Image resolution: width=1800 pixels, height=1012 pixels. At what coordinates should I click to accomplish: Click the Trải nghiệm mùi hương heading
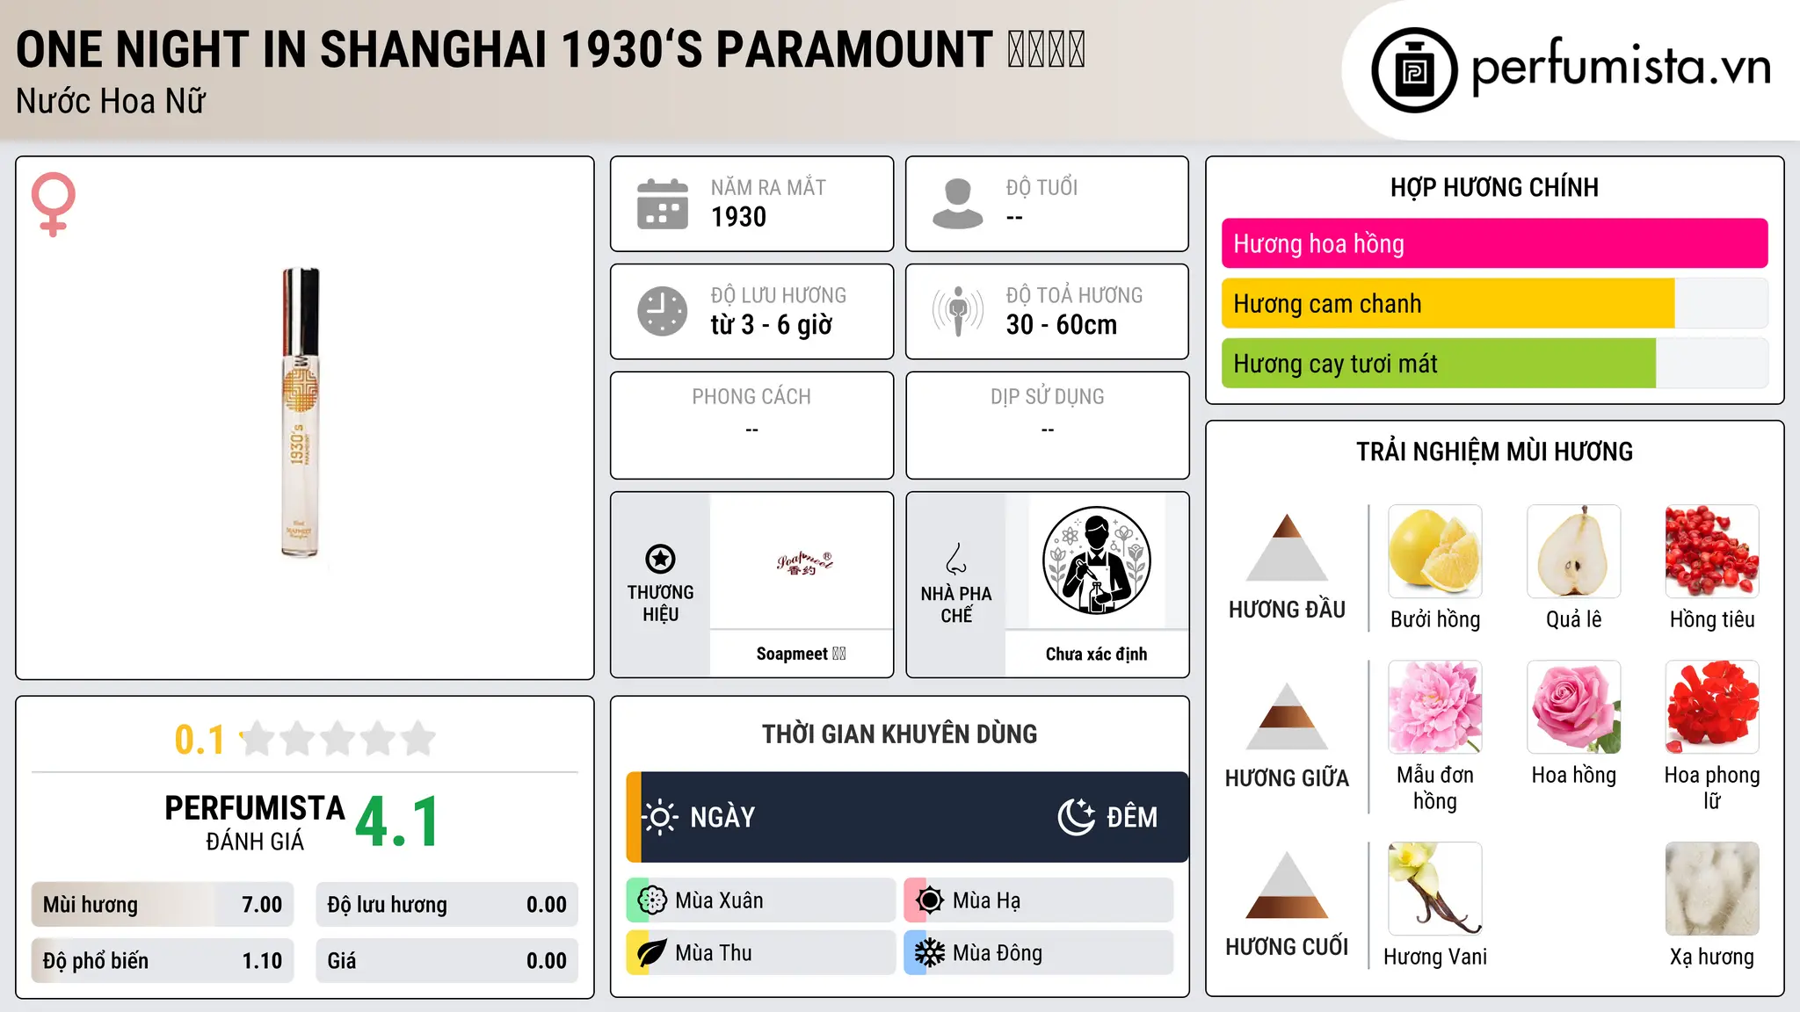tap(1494, 452)
